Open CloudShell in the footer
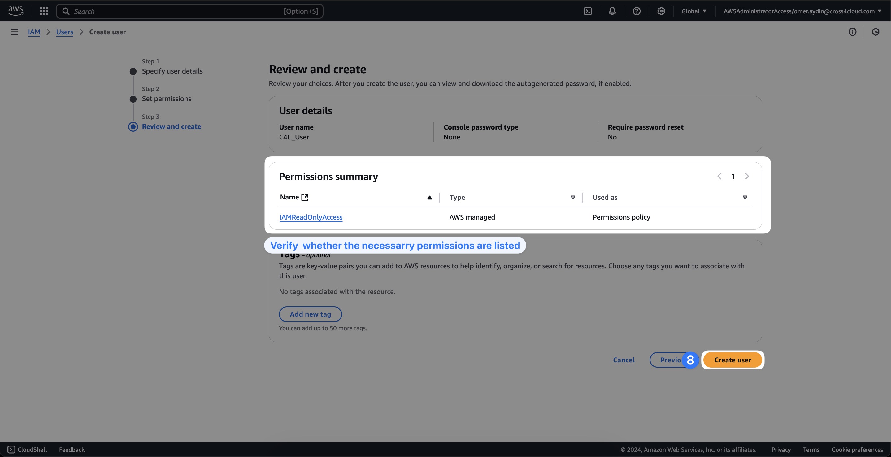The width and height of the screenshot is (891, 457). tap(27, 449)
